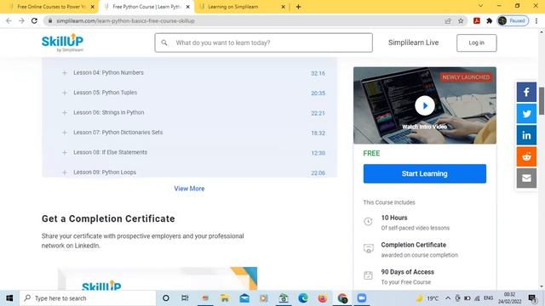Play the Watch Intro Video preview

[425, 105]
